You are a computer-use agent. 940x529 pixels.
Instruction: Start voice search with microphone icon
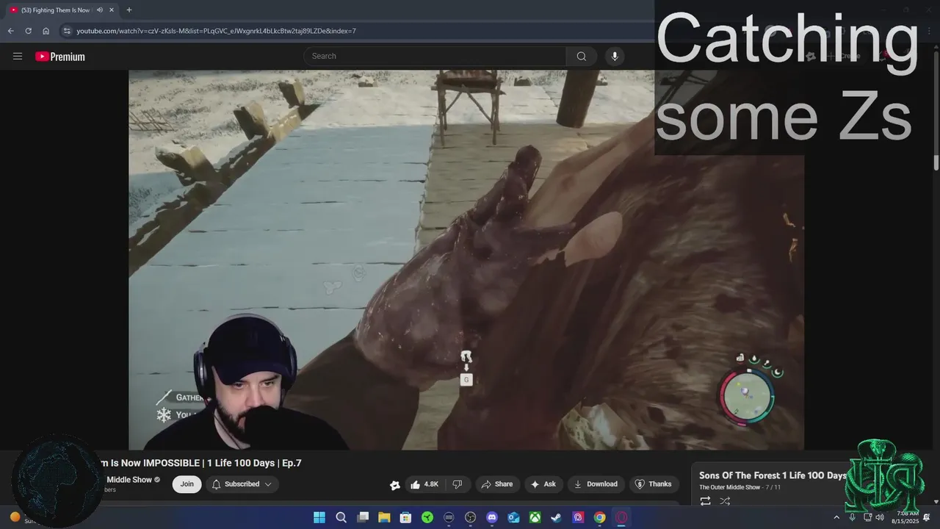click(x=615, y=56)
